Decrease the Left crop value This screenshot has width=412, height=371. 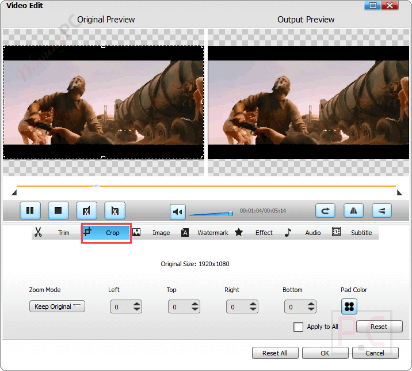[x=137, y=309]
